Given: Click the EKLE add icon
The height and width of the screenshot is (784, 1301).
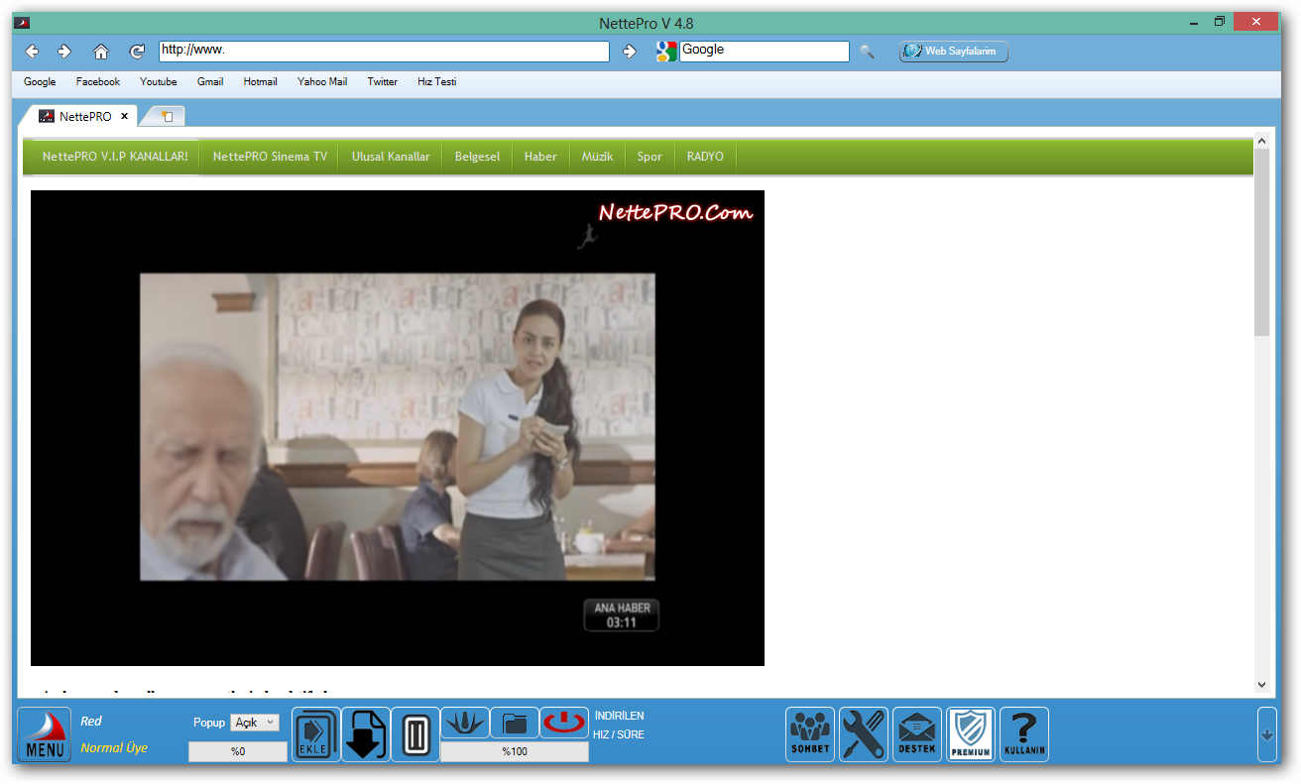Looking at the screenshot, I should (316, 734).
